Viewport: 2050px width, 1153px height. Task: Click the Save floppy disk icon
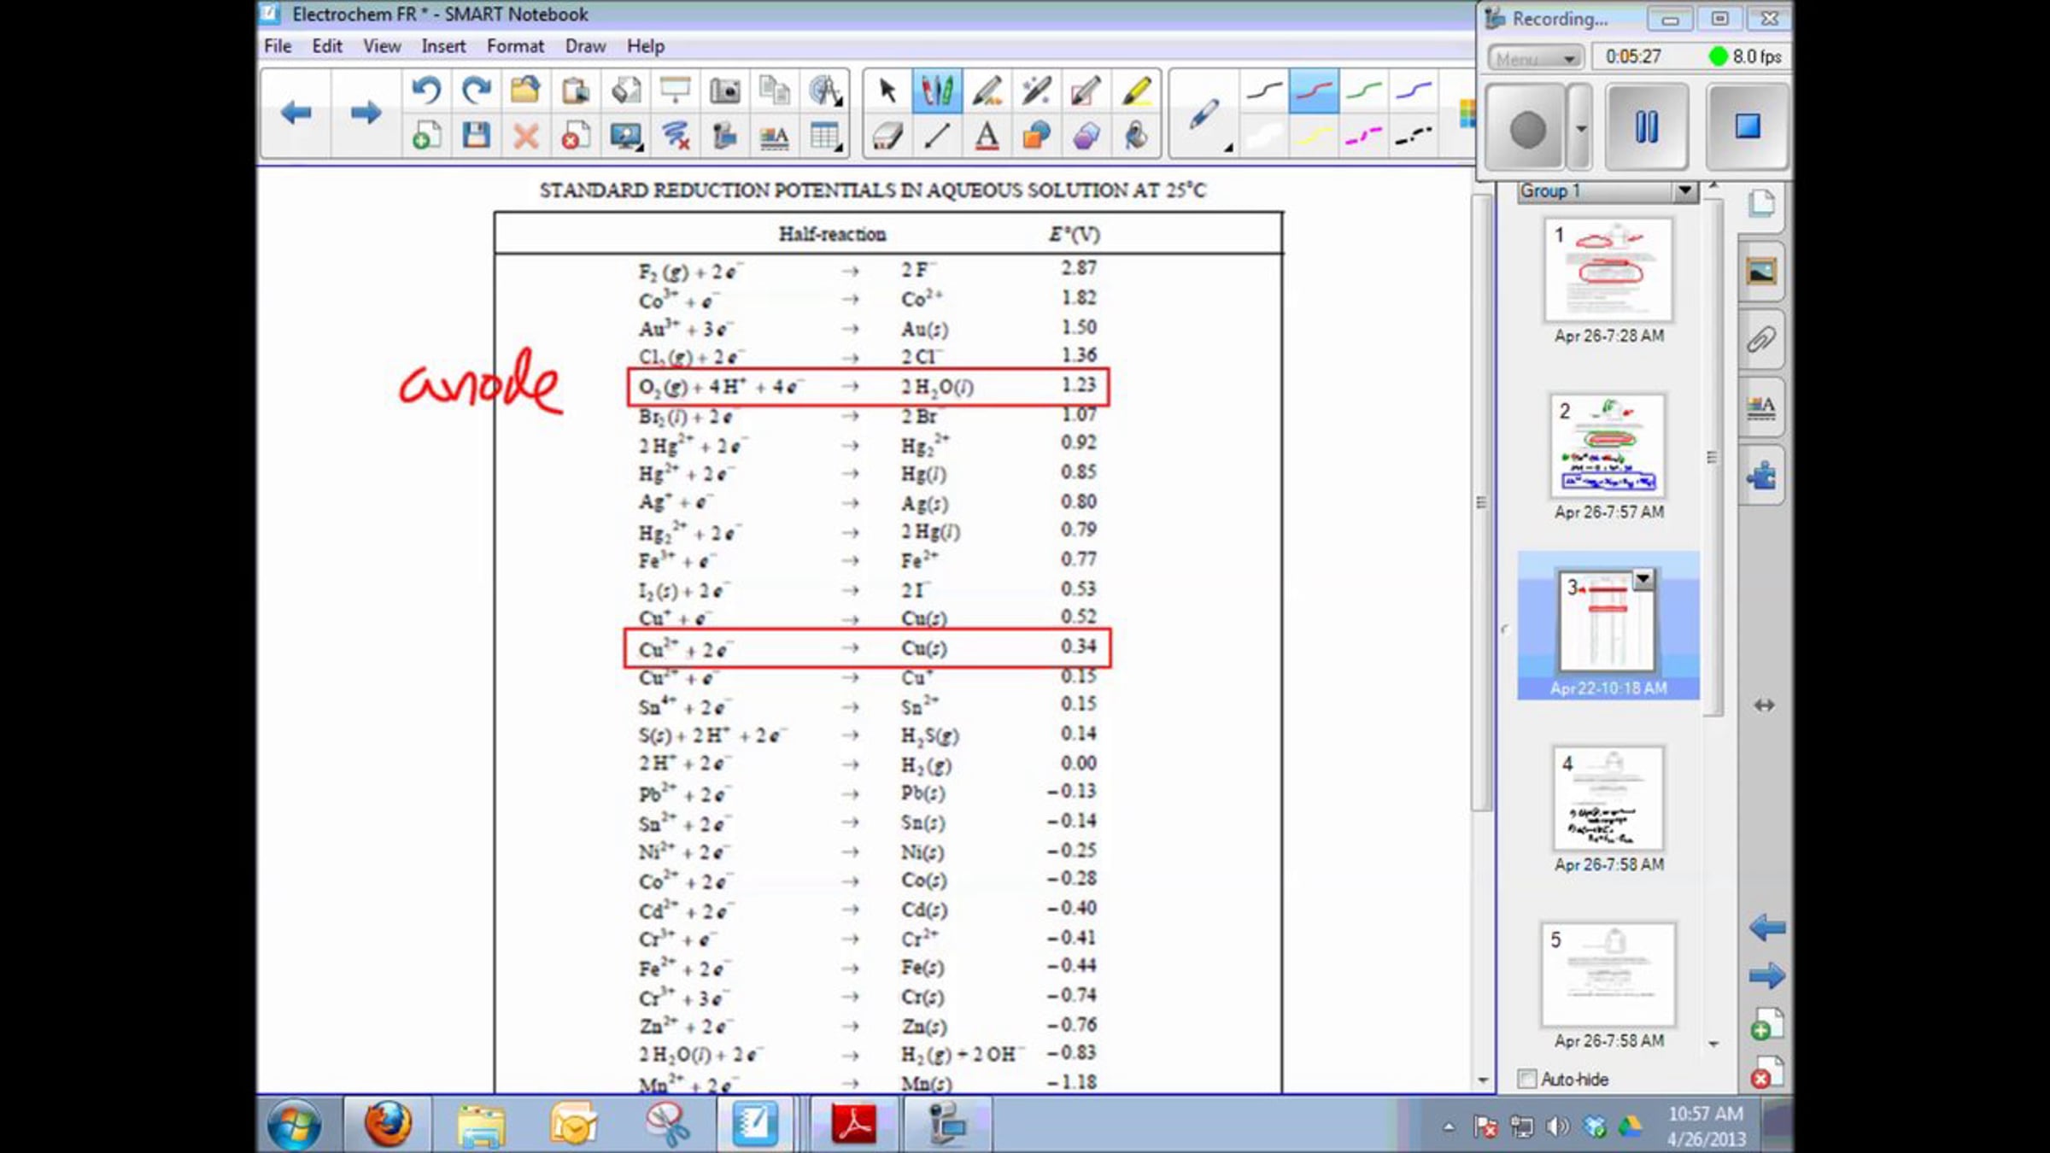476,137
